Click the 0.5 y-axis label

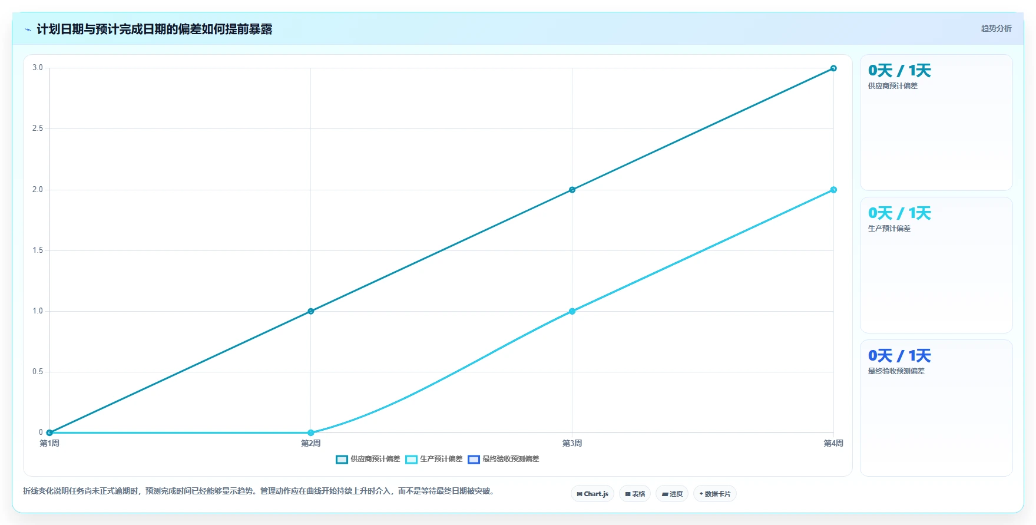(x=38, y=372)
